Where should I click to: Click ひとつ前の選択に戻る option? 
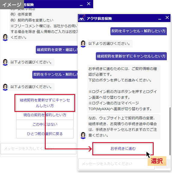[45, 134]
